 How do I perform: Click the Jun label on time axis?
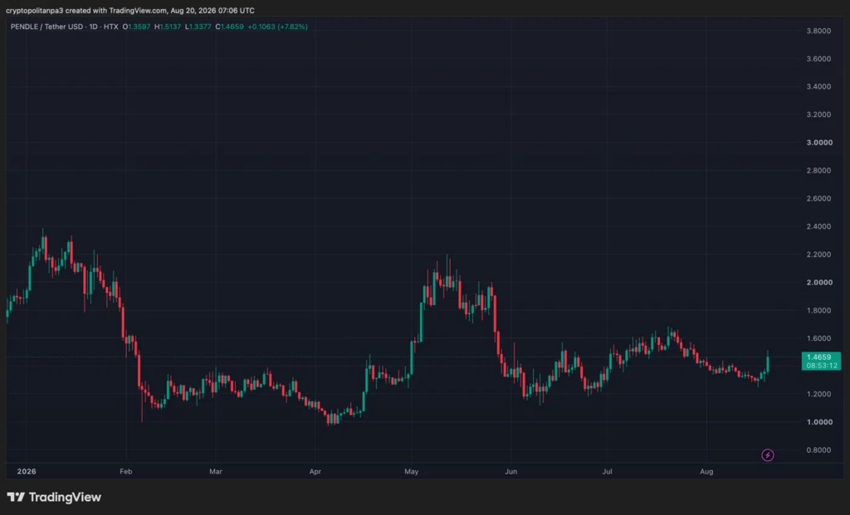click(510, 471)
